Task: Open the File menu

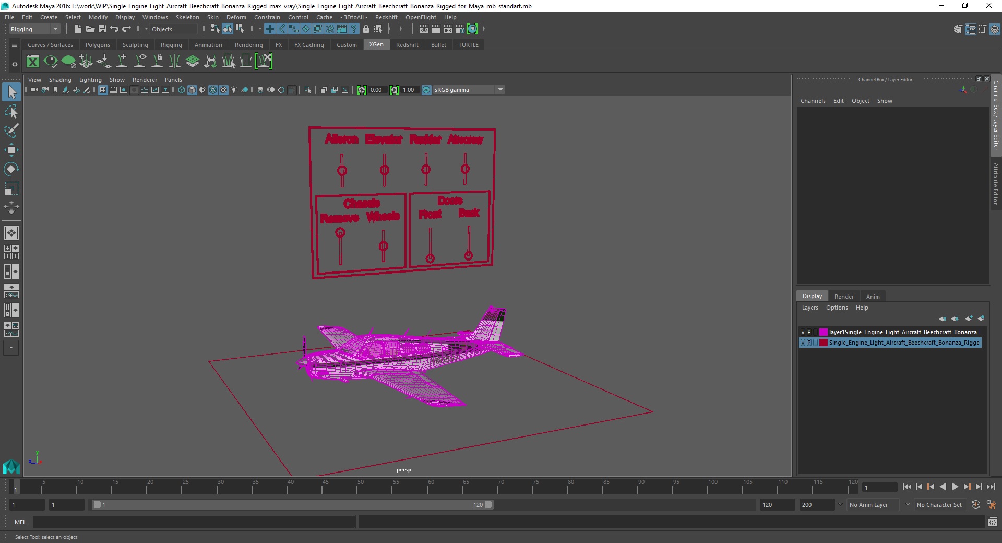Action: pos(9,17)
